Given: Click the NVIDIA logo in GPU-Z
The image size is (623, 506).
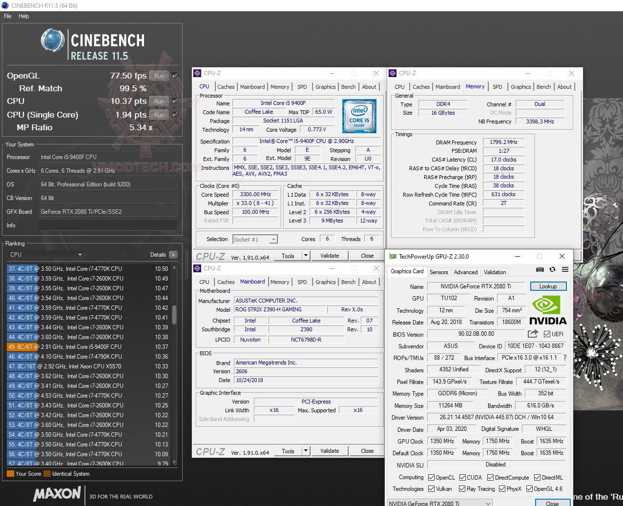Looking at the screenshot, I should coord(547,311).
